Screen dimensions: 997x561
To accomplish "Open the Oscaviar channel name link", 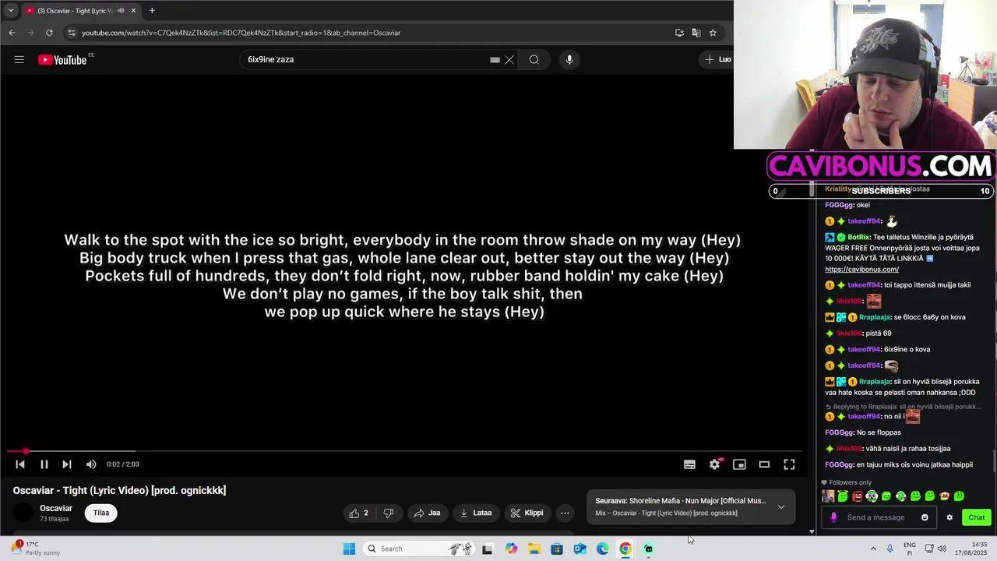I will [56, 508].
